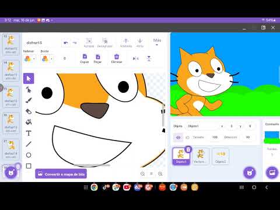280x210 pixels.
Task: Edit the outline width field
Action: (65, 58)
